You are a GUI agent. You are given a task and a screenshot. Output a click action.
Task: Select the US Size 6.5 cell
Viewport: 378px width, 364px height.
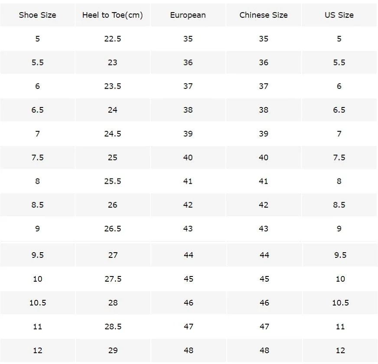[x=339, y=110]
